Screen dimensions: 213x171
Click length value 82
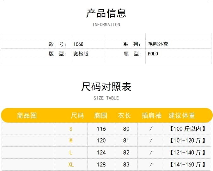click(x=126, y=153)
